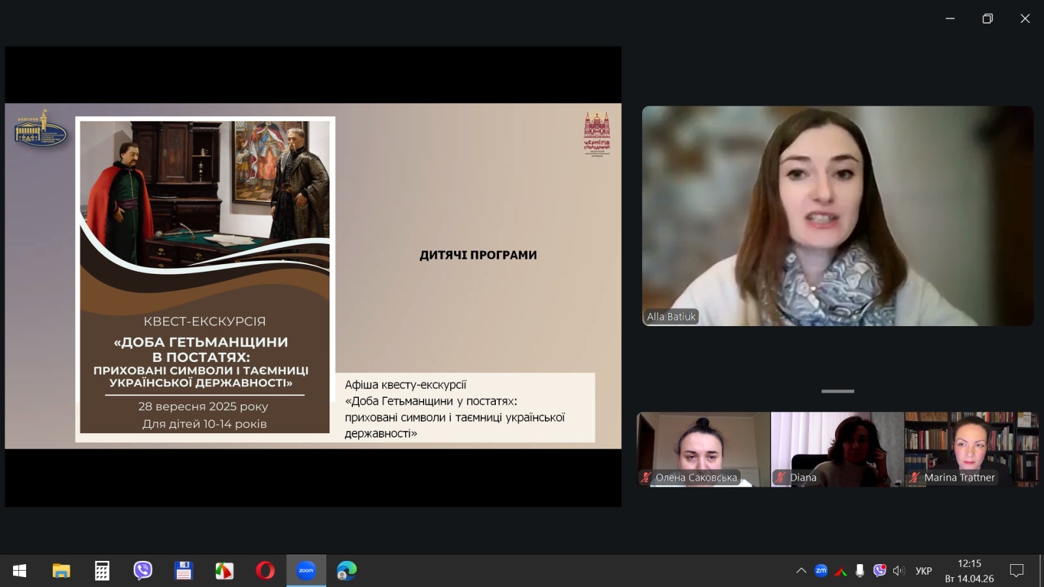This screenshot has height=587, width=1044.
Task: Click the muted mic on Diana's tile
Action: pos(780,477)
